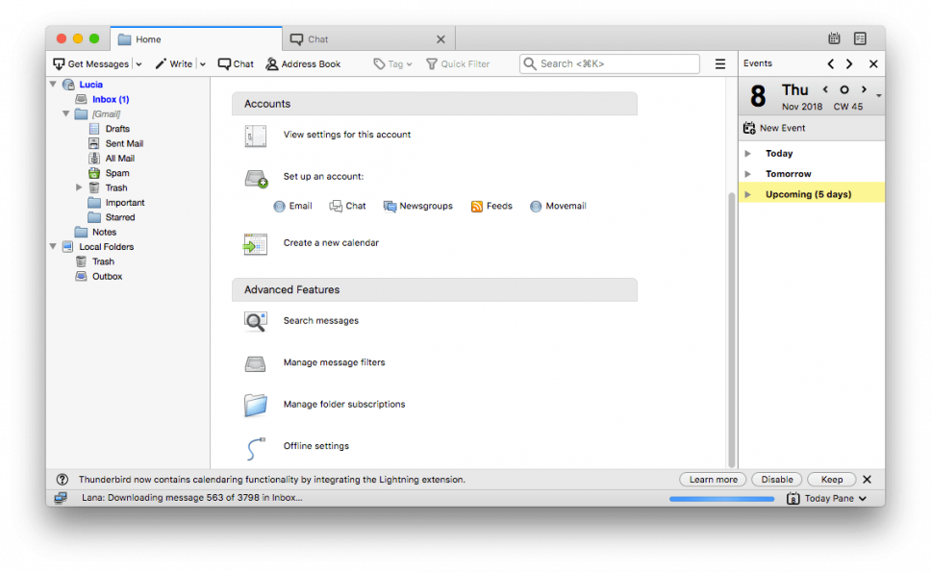Image resolution: width=931 pixels, height=572 pixels.
Task: Click inside the Search field
Action: point(610,63)
